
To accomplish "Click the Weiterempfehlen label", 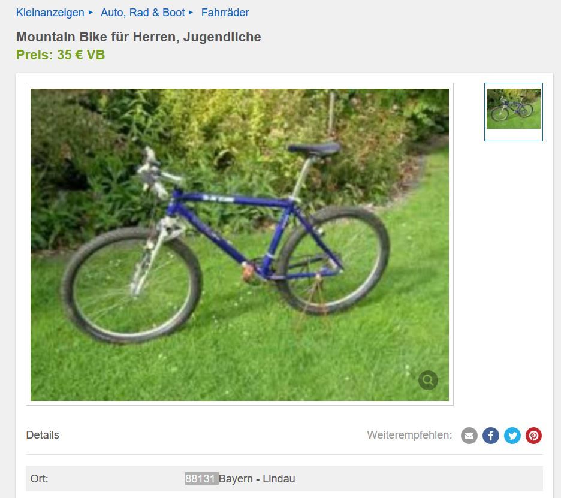I will [x=409, y=435].
